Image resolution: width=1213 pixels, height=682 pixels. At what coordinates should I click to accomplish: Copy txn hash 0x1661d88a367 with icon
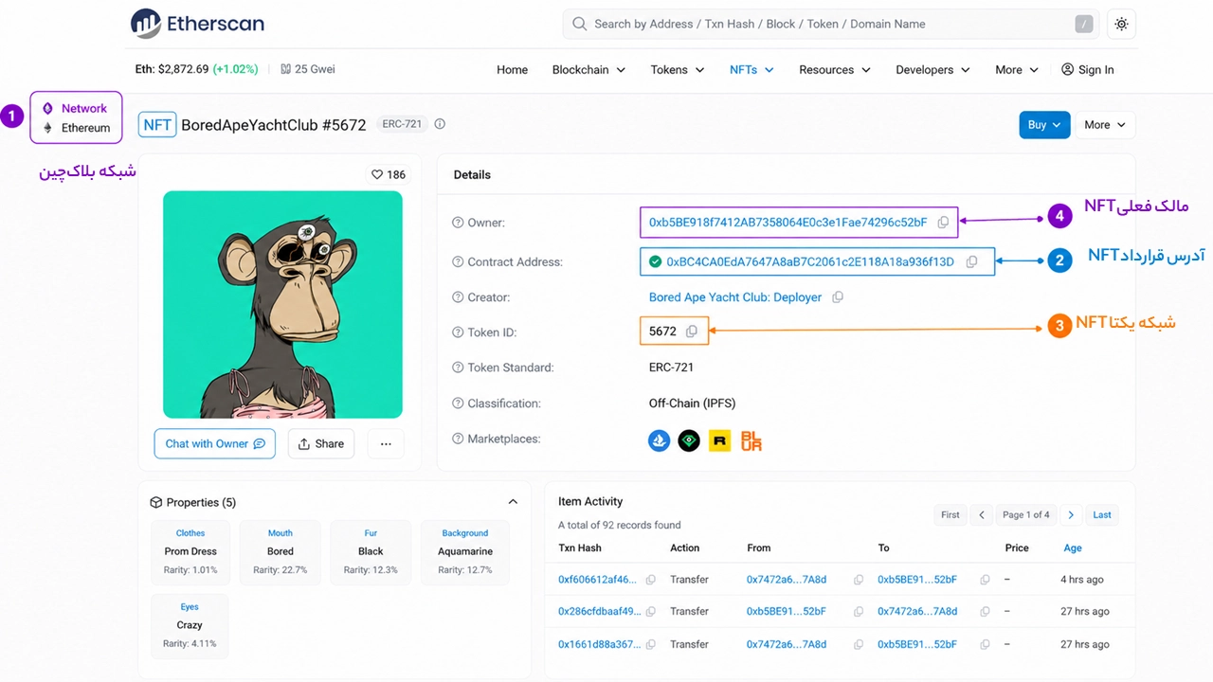[650, 645]
